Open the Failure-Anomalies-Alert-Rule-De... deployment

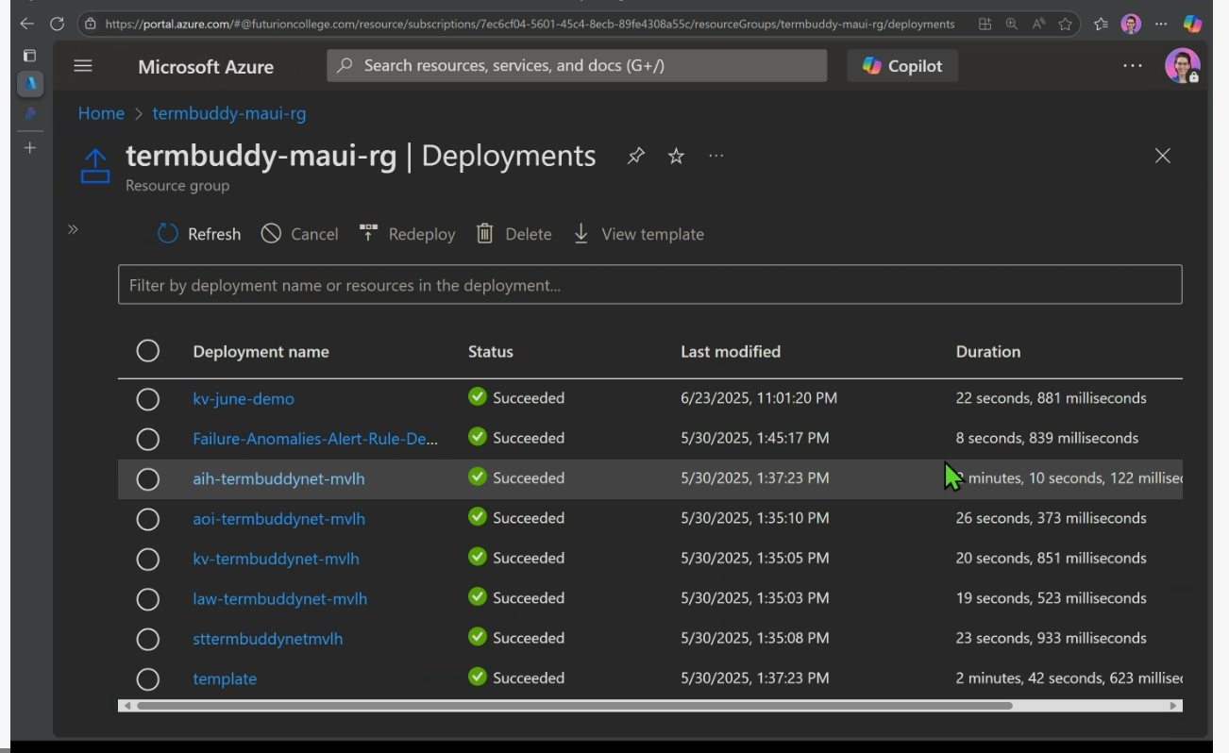point(315,439)
